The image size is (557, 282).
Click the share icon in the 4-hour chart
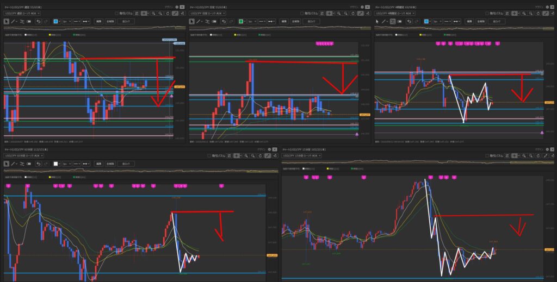click(x=553, y=13)
